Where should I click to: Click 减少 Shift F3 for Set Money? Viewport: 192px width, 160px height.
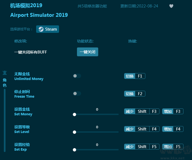(142, 111)
